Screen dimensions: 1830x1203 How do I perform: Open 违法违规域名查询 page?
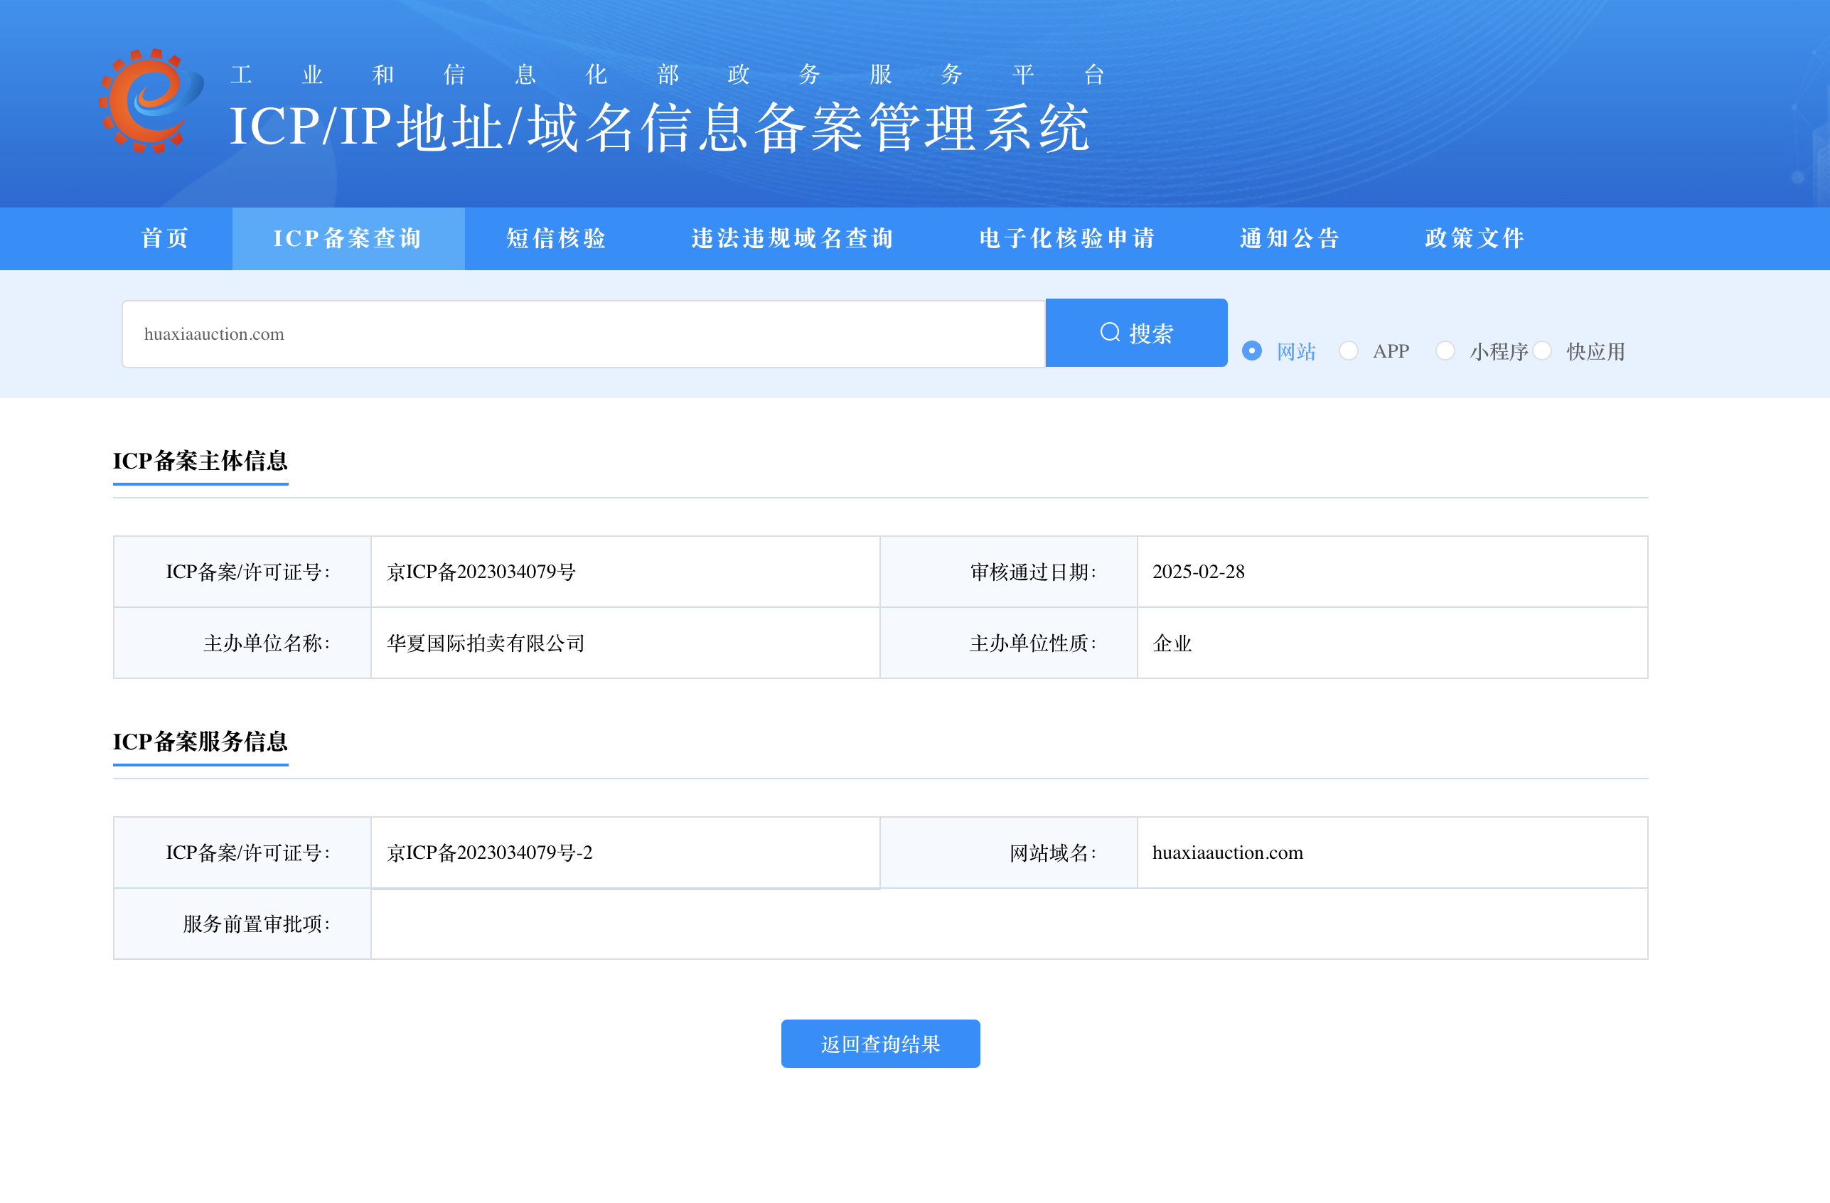792,238
